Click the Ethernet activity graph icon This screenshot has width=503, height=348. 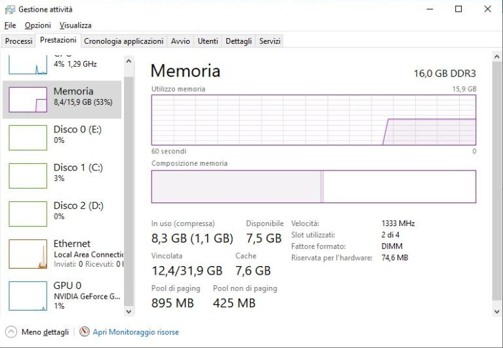click(28, 254)
